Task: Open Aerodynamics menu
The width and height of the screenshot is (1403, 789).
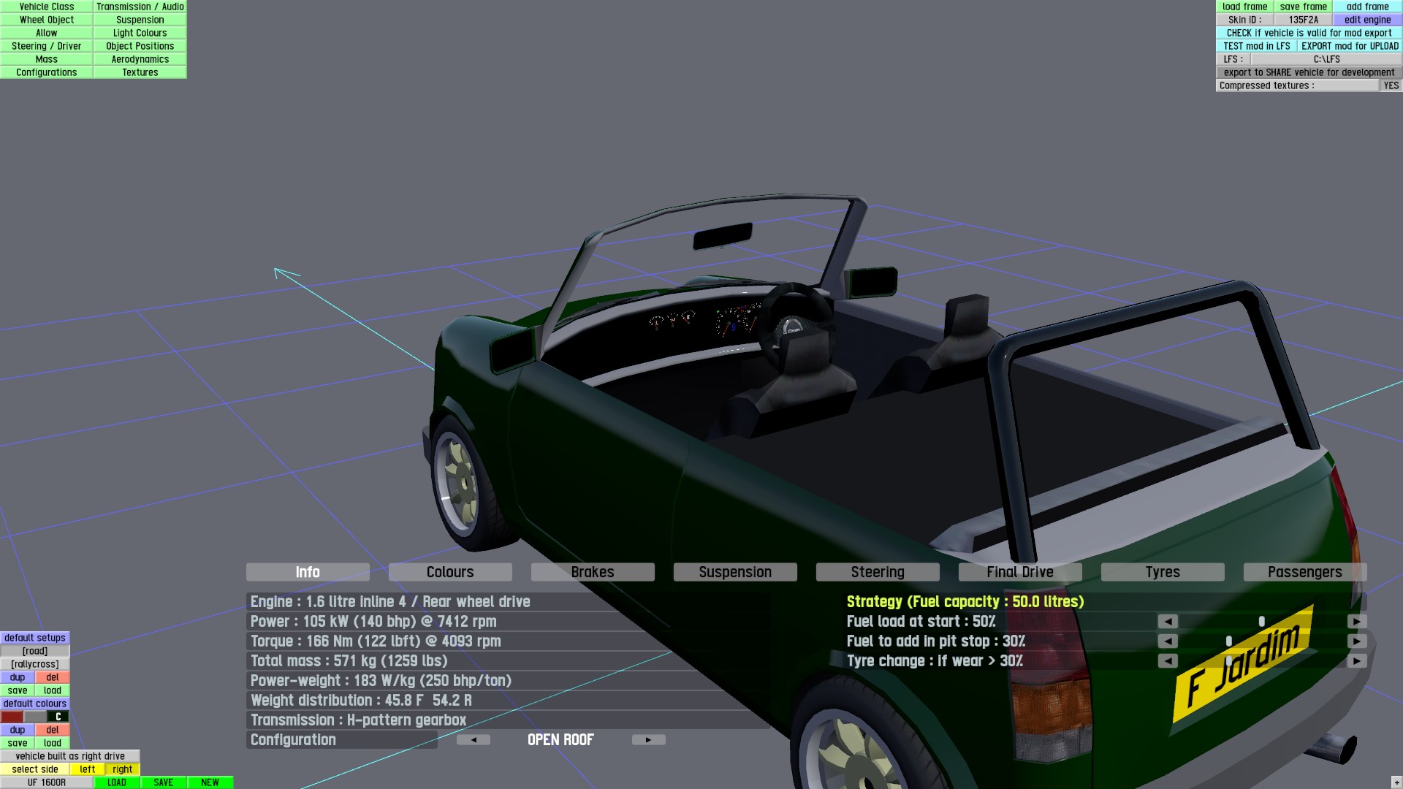Action: coord(140,59)
